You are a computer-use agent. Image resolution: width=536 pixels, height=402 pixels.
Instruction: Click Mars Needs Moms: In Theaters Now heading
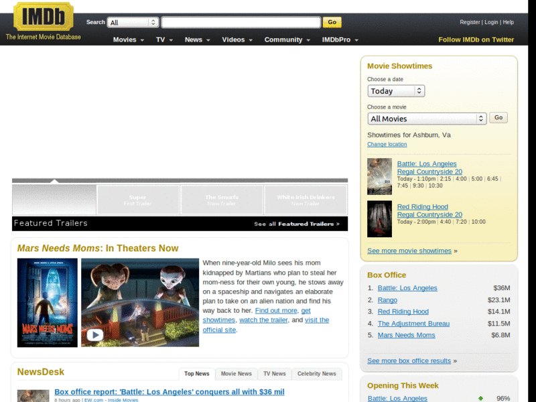(98, 248)
